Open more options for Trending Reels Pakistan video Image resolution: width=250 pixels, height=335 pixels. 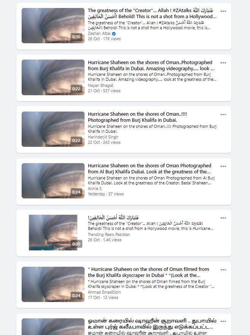pyautogui.click(x=223, y=218)
